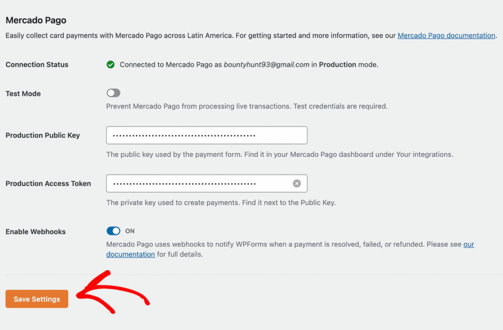Image resolution: width=503 pixels, height=330 pixels.
Task: Click the Enable Webhooks label
Action: click(x=35, y=232)
